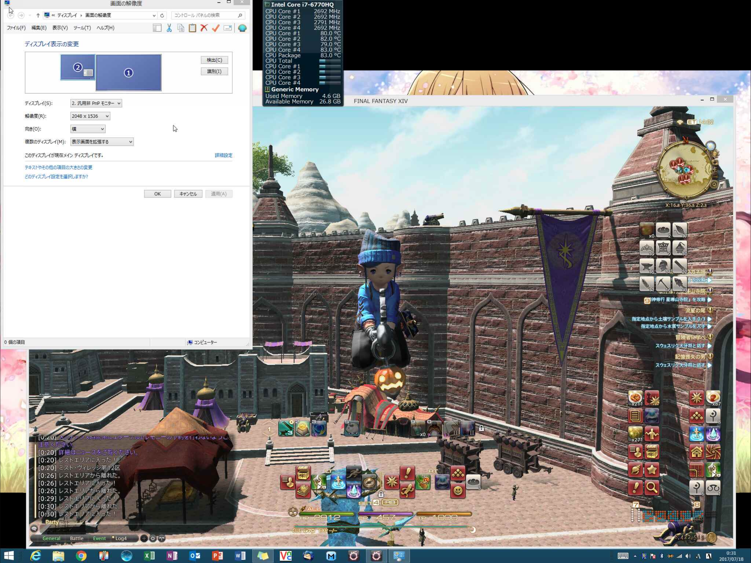The height and width of the screenshot is (563, 751).
Task: Click the red X Delete toolbar icon
Action: click(204, 28)
